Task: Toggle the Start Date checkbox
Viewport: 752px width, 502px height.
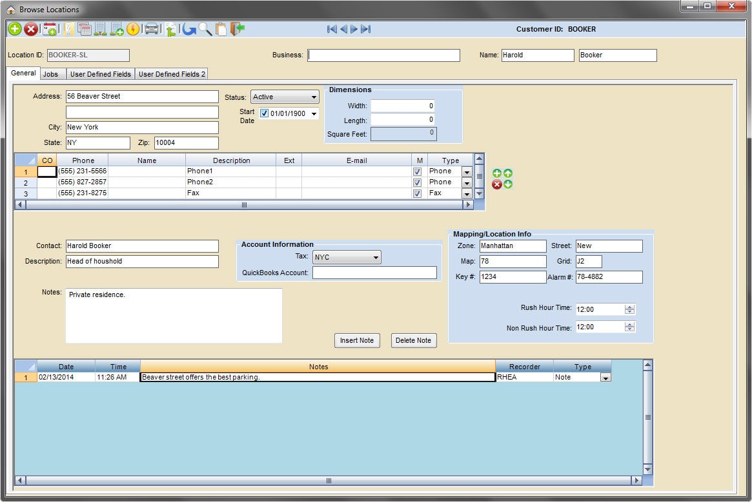Action: [x=264, y=111]
